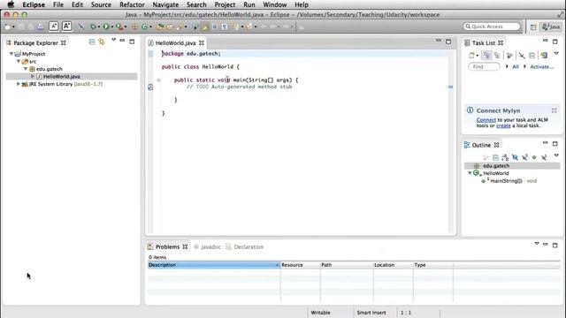Viewport: 566px width, 318px height.
Task: Switch to the Declaration tab
Action: point(245,247)
